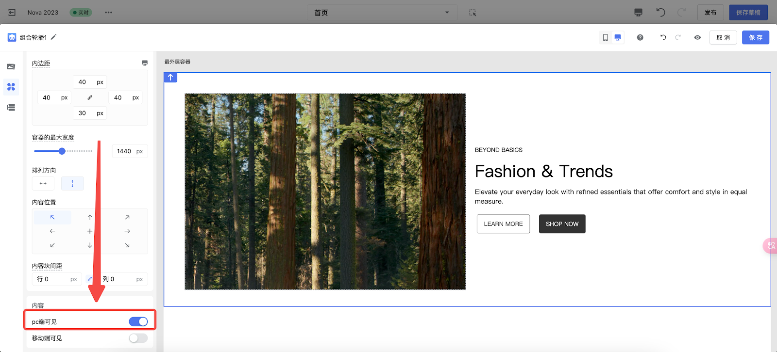Click the LEARN MORE button
Viewport: 777px width, 352px height.
click(503, 224)
